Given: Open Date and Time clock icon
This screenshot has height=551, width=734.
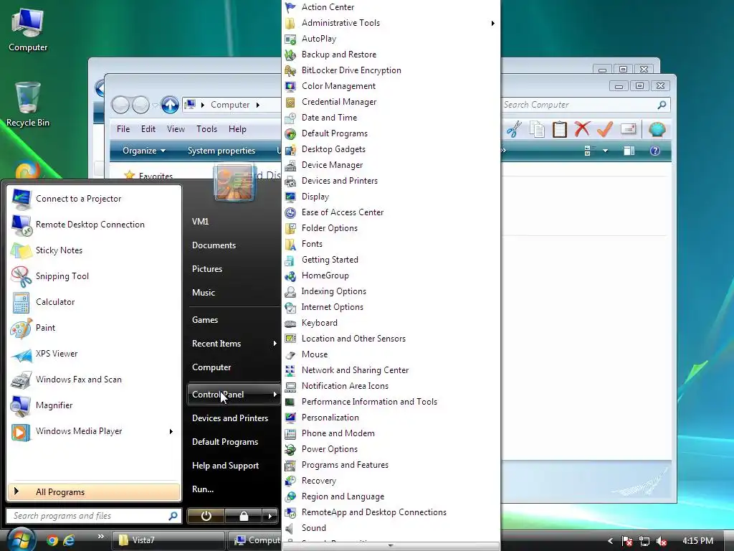Looking at the screenshot, I should click(x=290, y=118).
